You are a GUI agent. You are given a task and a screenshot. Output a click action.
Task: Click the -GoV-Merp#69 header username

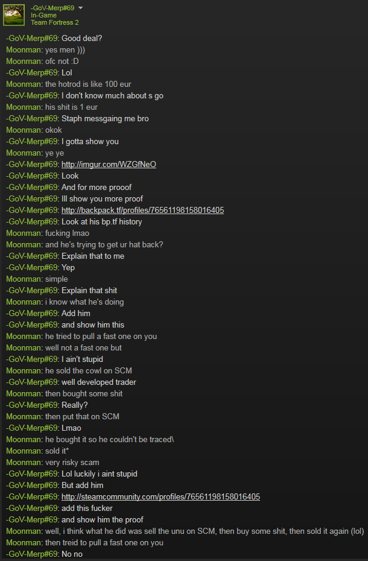tap(52, 8)
